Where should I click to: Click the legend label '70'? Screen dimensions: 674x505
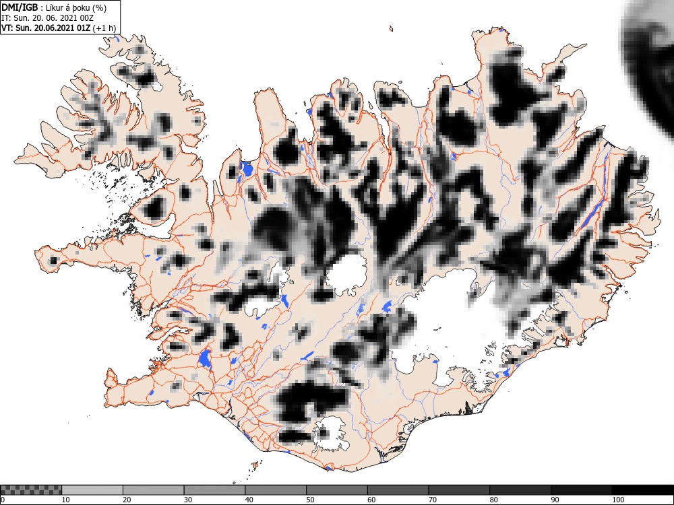point(432,500)
